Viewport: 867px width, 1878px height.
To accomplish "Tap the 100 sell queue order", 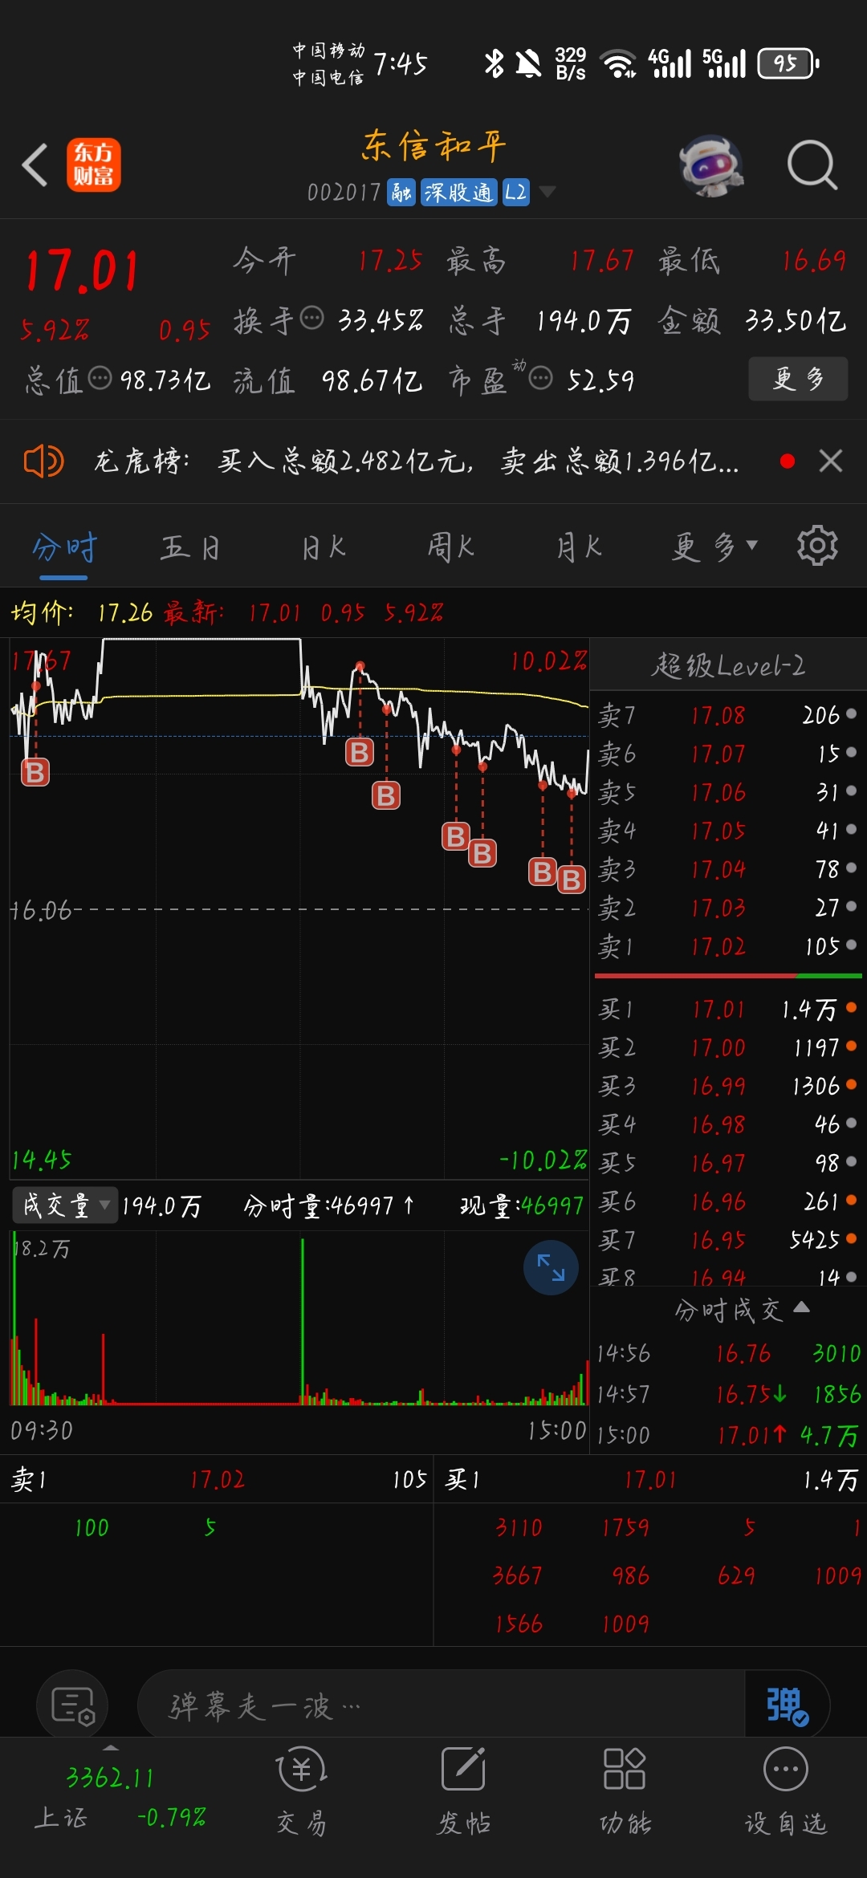I will tap(92, 1527).
